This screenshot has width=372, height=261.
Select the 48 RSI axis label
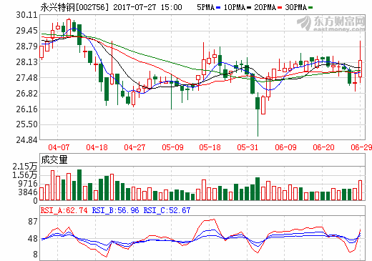coord(33,239)
